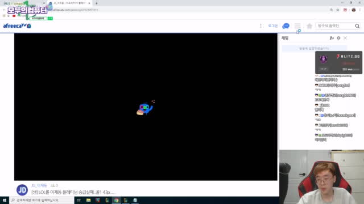Open the blue chat bubble notifications icon
Image resolution: width=364 pixels, height=204 pixels.
coord(286,26)
